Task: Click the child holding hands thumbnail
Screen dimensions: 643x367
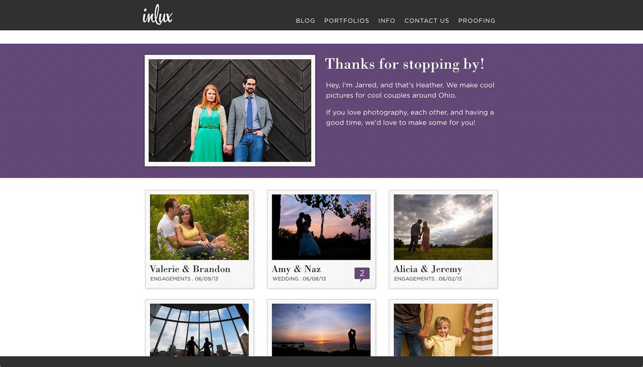Action: (443, 330)
